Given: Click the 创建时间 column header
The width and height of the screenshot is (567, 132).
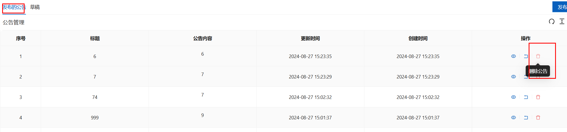Looking at the screenshot, I should tap(418, 38).
